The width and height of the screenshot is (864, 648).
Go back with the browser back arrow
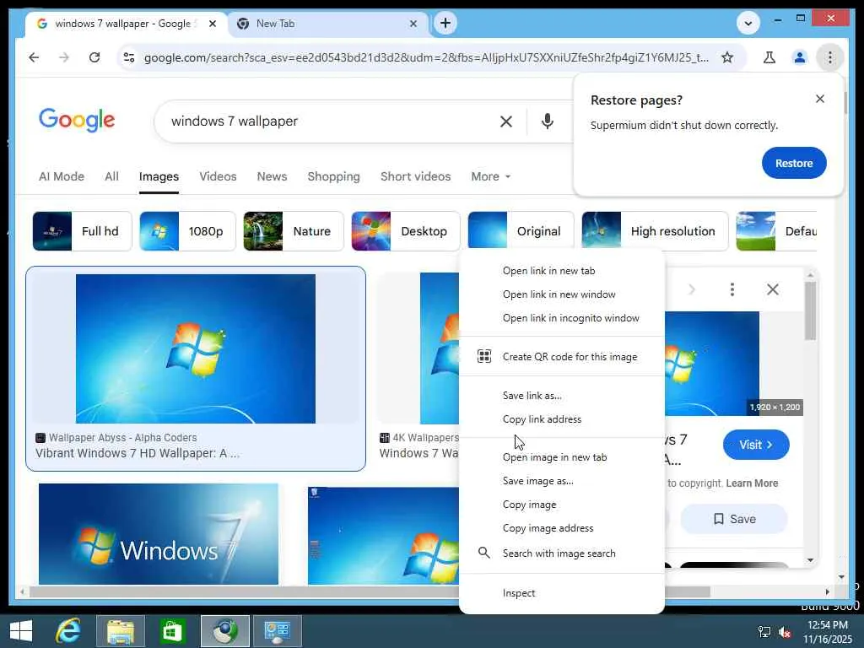pos(34,57)
